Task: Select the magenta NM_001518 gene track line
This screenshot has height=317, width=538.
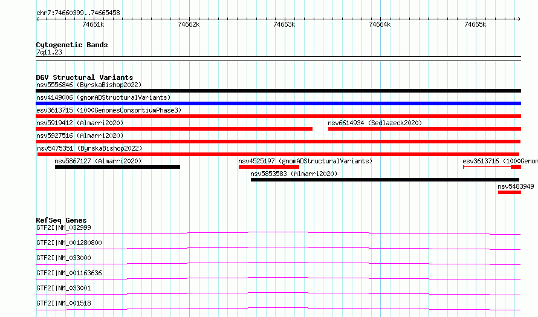Action: (278, 309)
